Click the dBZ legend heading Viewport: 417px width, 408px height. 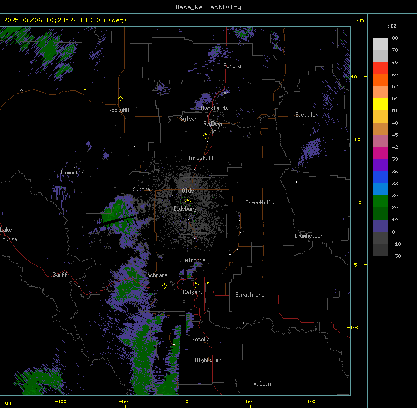392,26
